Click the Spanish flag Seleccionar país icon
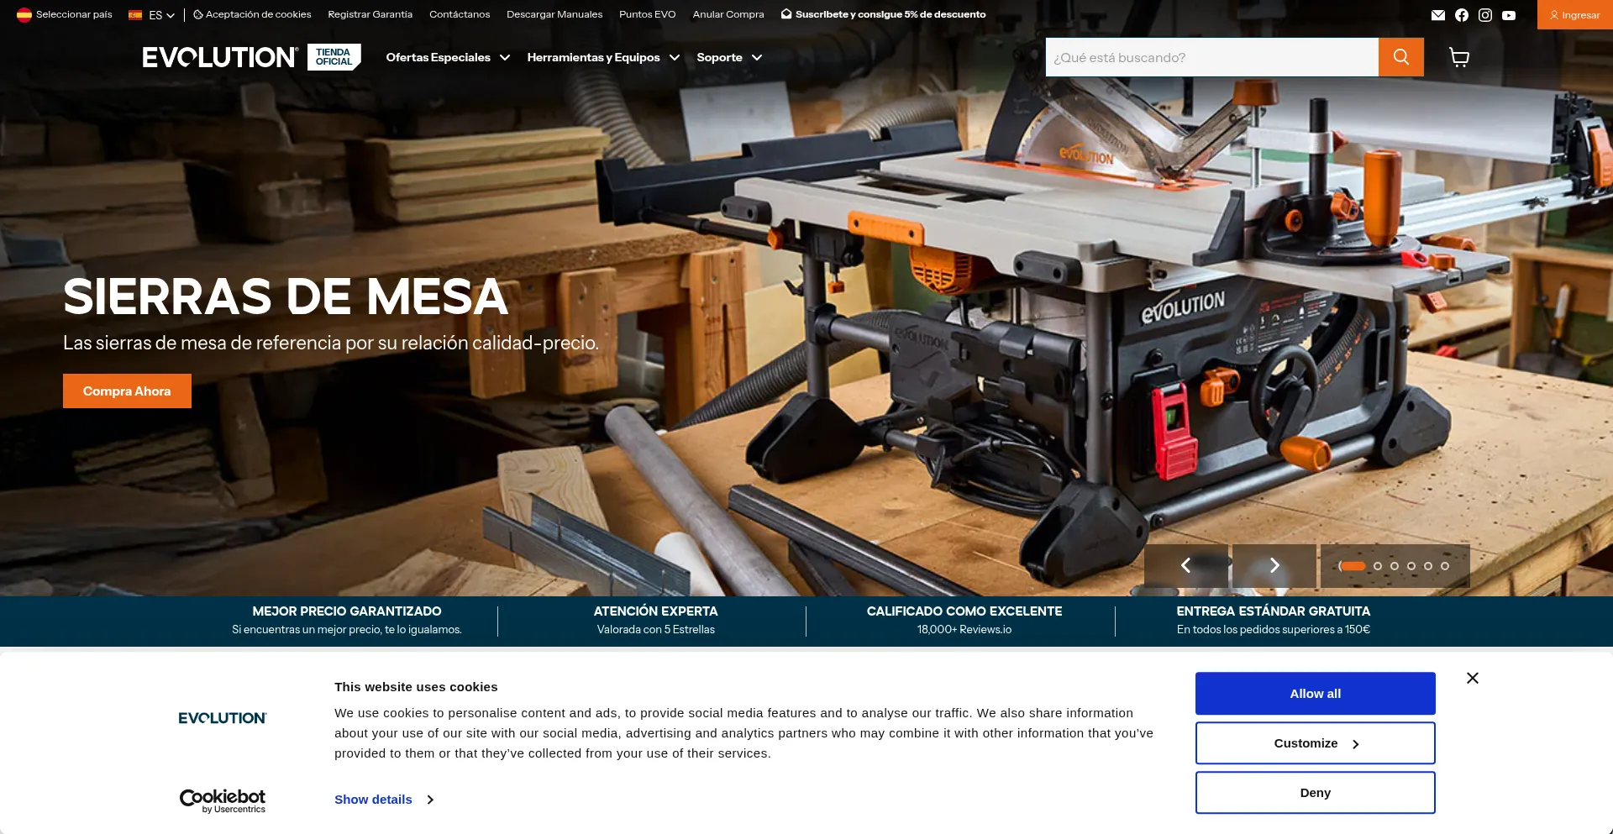The height and width of the screenshot is (834, 1613). pos(24,14)
